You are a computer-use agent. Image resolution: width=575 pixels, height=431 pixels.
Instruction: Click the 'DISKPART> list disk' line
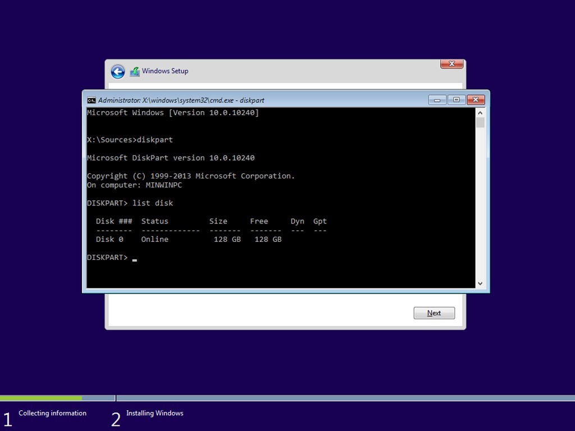tap(130, 203)
